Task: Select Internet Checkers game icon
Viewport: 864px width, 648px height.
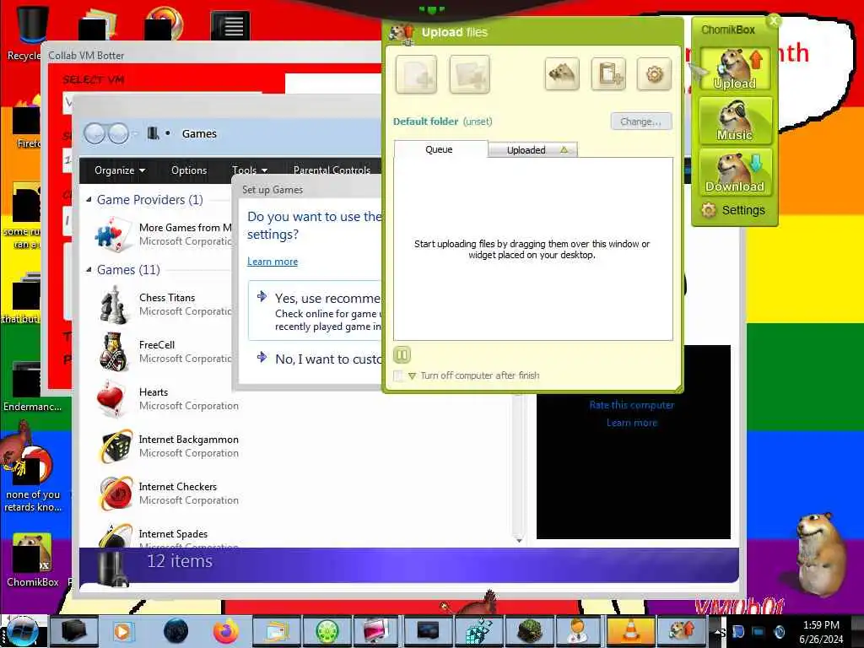Action: tap(115, 494)
